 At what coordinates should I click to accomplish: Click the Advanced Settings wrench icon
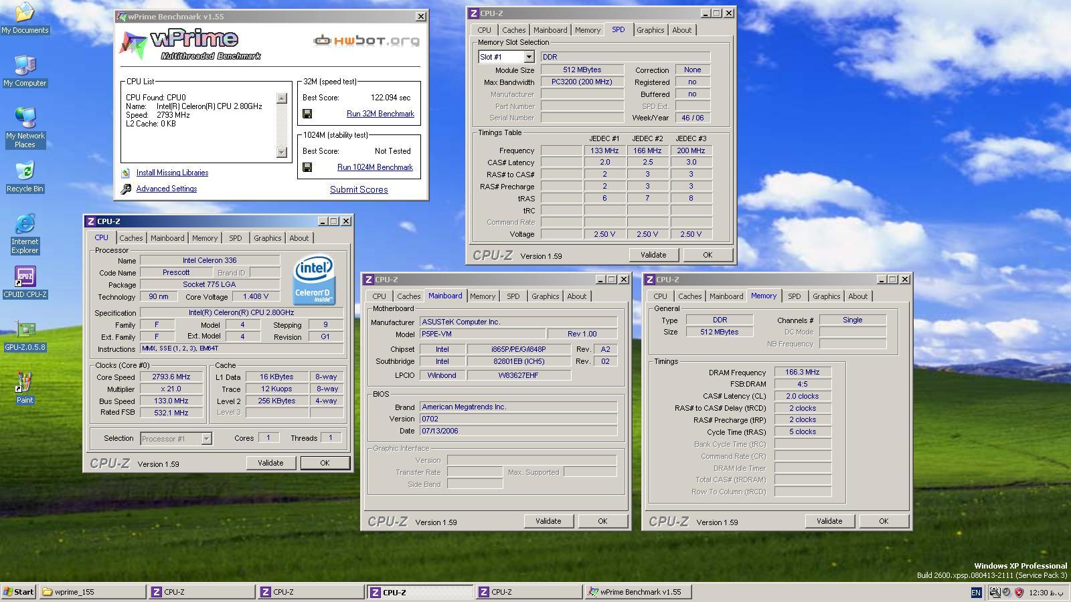126,189
